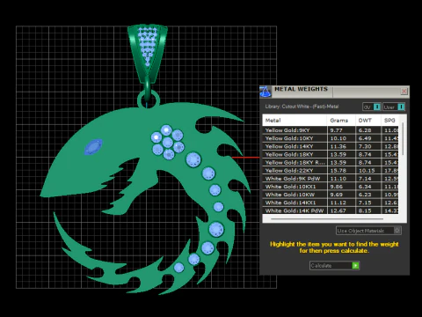
Task: Click the 11.10 grams value
Action: [338, 179]
